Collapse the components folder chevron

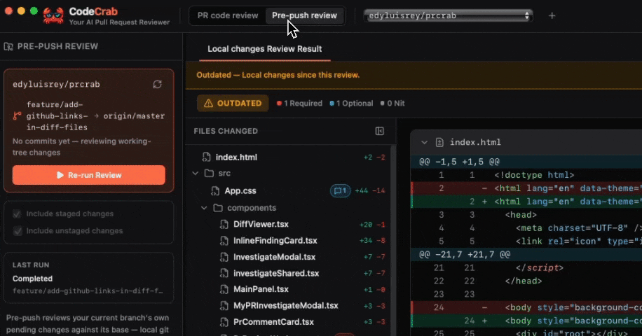point(204,208)
